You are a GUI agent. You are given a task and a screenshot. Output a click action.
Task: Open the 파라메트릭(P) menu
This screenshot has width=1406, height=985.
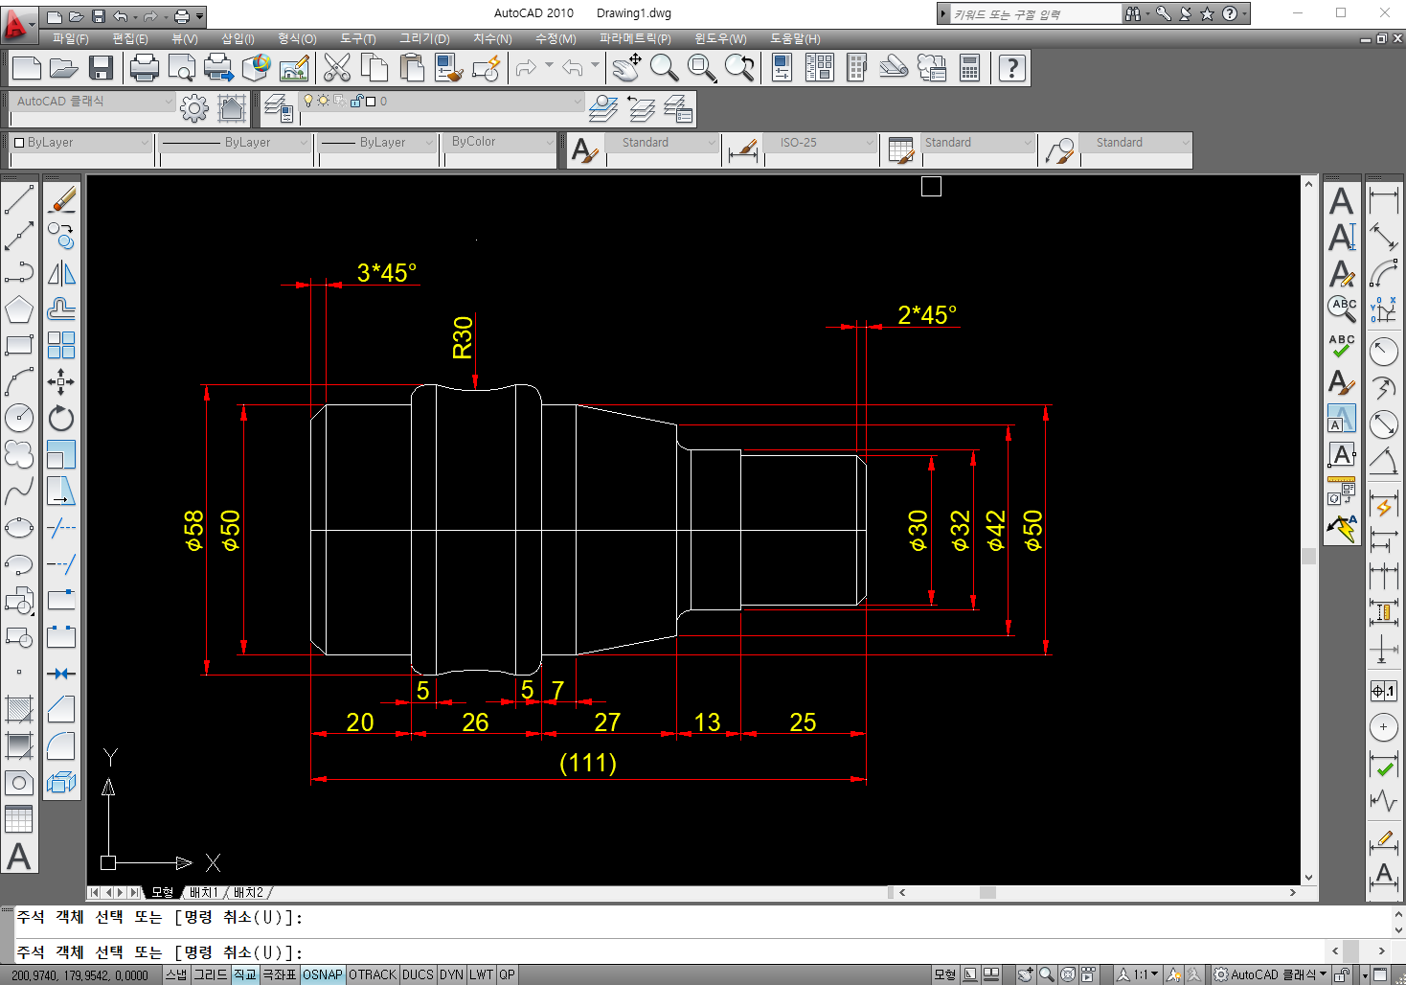(635, 39)
